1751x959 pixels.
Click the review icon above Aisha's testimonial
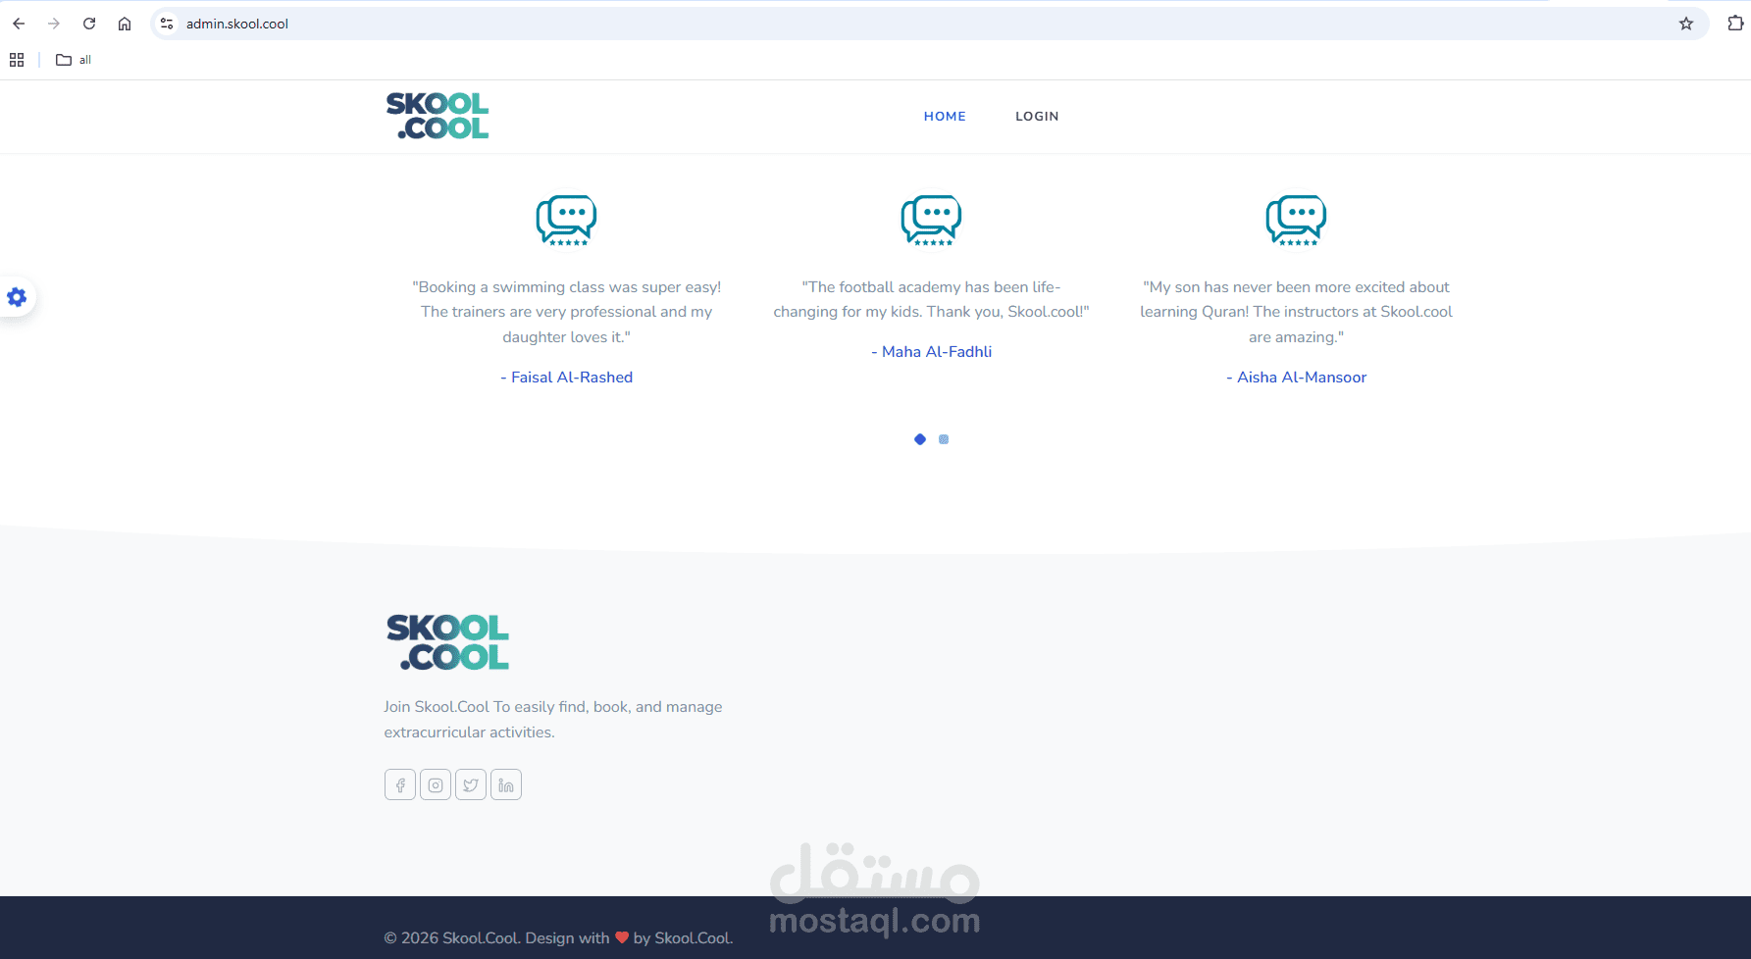pyautogui.click(x=1296, y=220)
